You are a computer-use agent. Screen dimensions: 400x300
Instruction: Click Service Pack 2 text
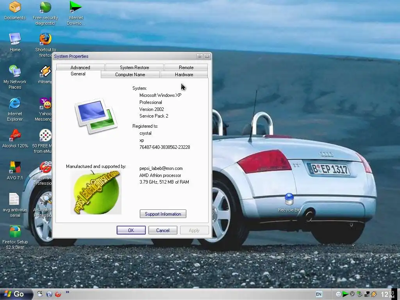(x=154, y=116)
